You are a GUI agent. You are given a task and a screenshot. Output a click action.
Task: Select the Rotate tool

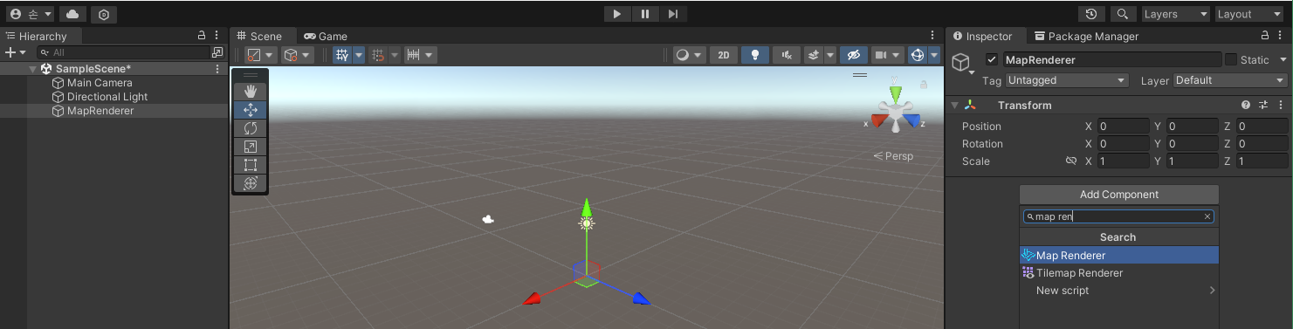(251, 128)
